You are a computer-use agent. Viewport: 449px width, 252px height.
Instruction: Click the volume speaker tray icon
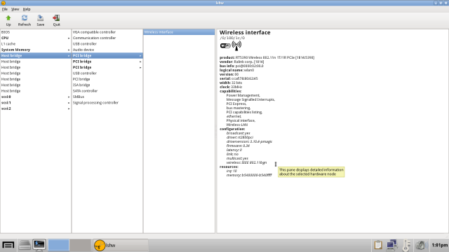click(422, 245)
